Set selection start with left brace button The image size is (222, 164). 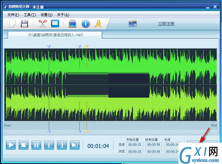pyautogui.click(x=49, y=145)
